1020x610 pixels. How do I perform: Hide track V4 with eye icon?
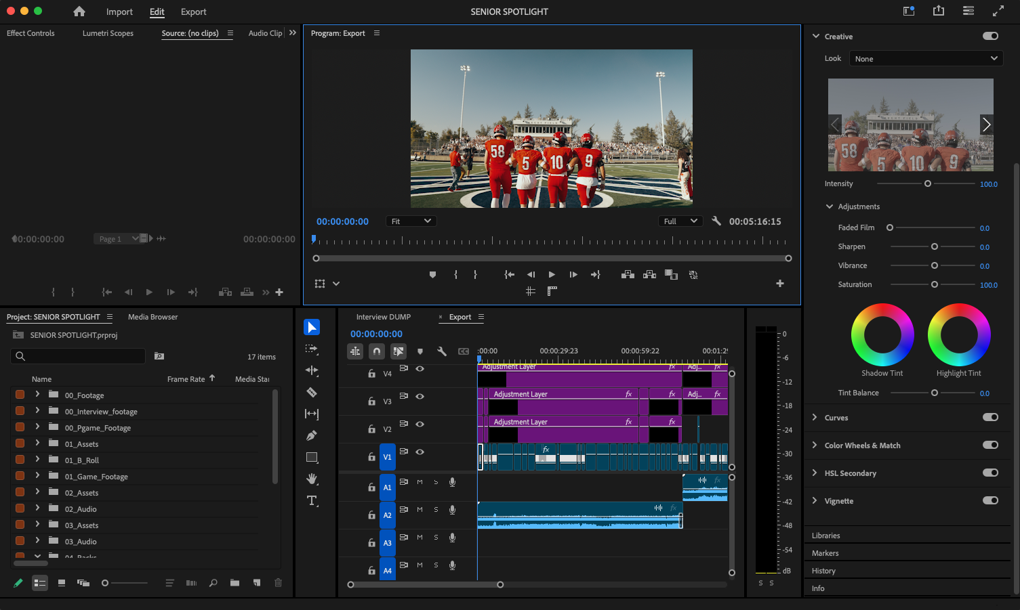[420, 369]
